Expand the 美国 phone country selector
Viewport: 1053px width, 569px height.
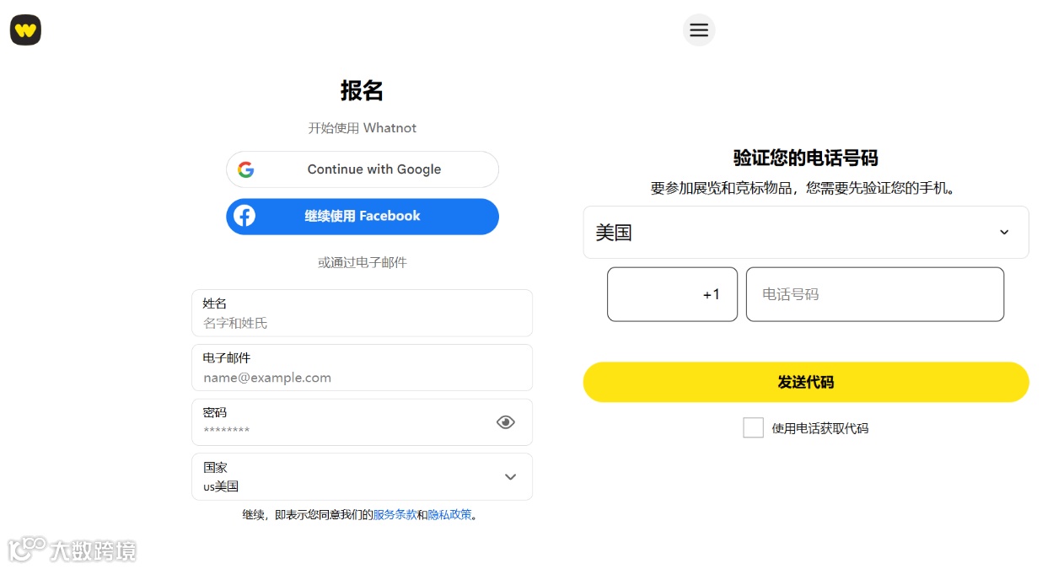806,232
